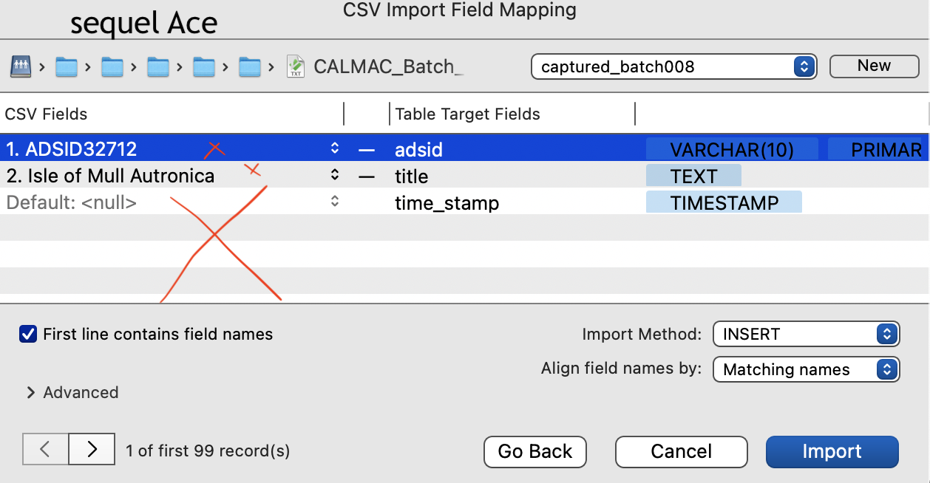Screen dimensions: 930x483
Task: Open the first folder in the breadcrumb path
Action: (66, 66)
